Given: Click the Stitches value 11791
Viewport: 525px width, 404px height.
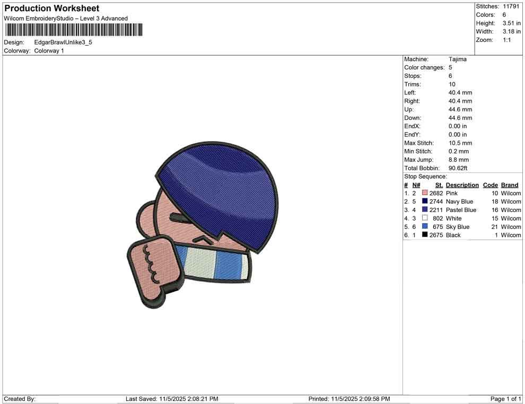Looking at the screenshot, I should [x=511, y=6].
